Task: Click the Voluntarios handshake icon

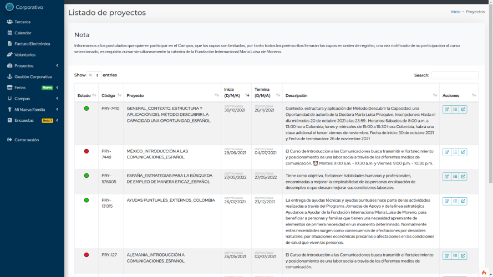Action: [x=9, y=55]
